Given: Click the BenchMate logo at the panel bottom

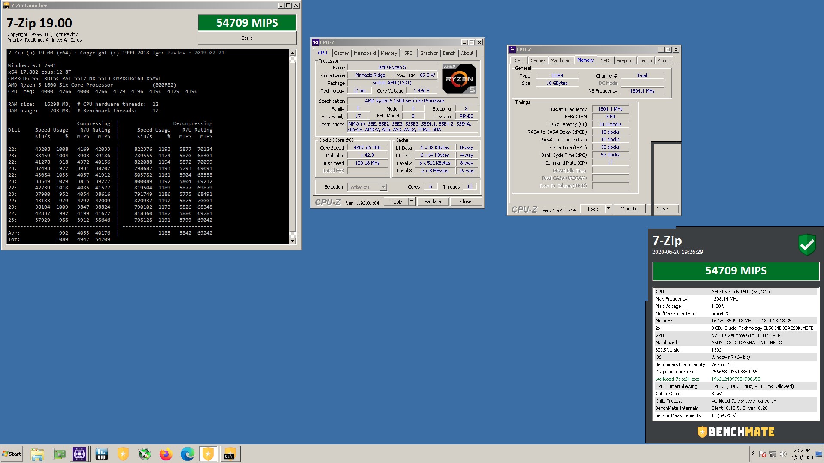Looking at the screenshot, I should coord(736,432).
